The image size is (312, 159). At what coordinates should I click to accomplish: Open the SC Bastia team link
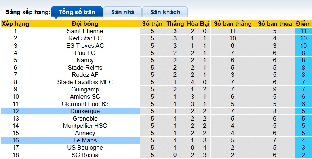click(x=85, y=155)
